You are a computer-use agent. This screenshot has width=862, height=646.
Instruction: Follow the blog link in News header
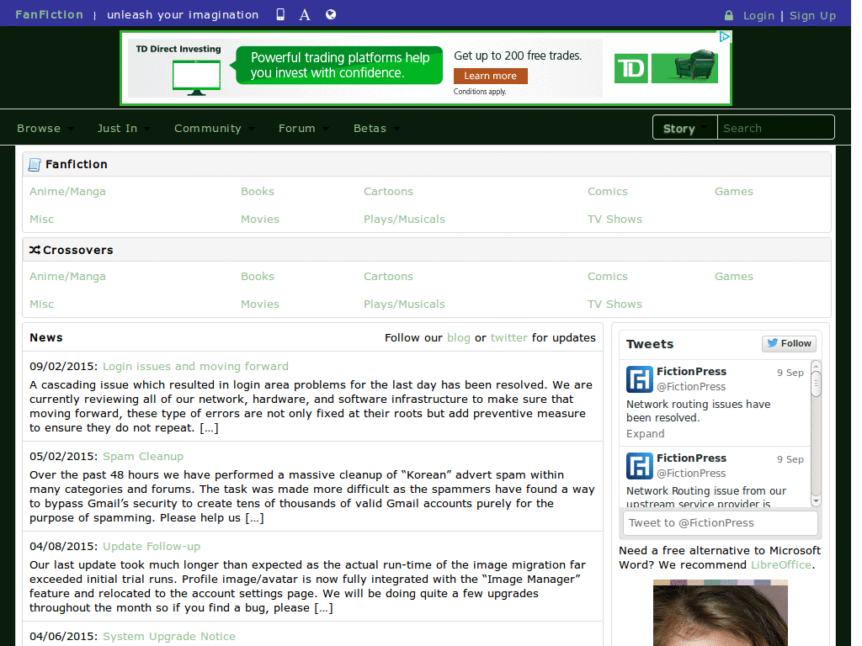click(459, 338)
